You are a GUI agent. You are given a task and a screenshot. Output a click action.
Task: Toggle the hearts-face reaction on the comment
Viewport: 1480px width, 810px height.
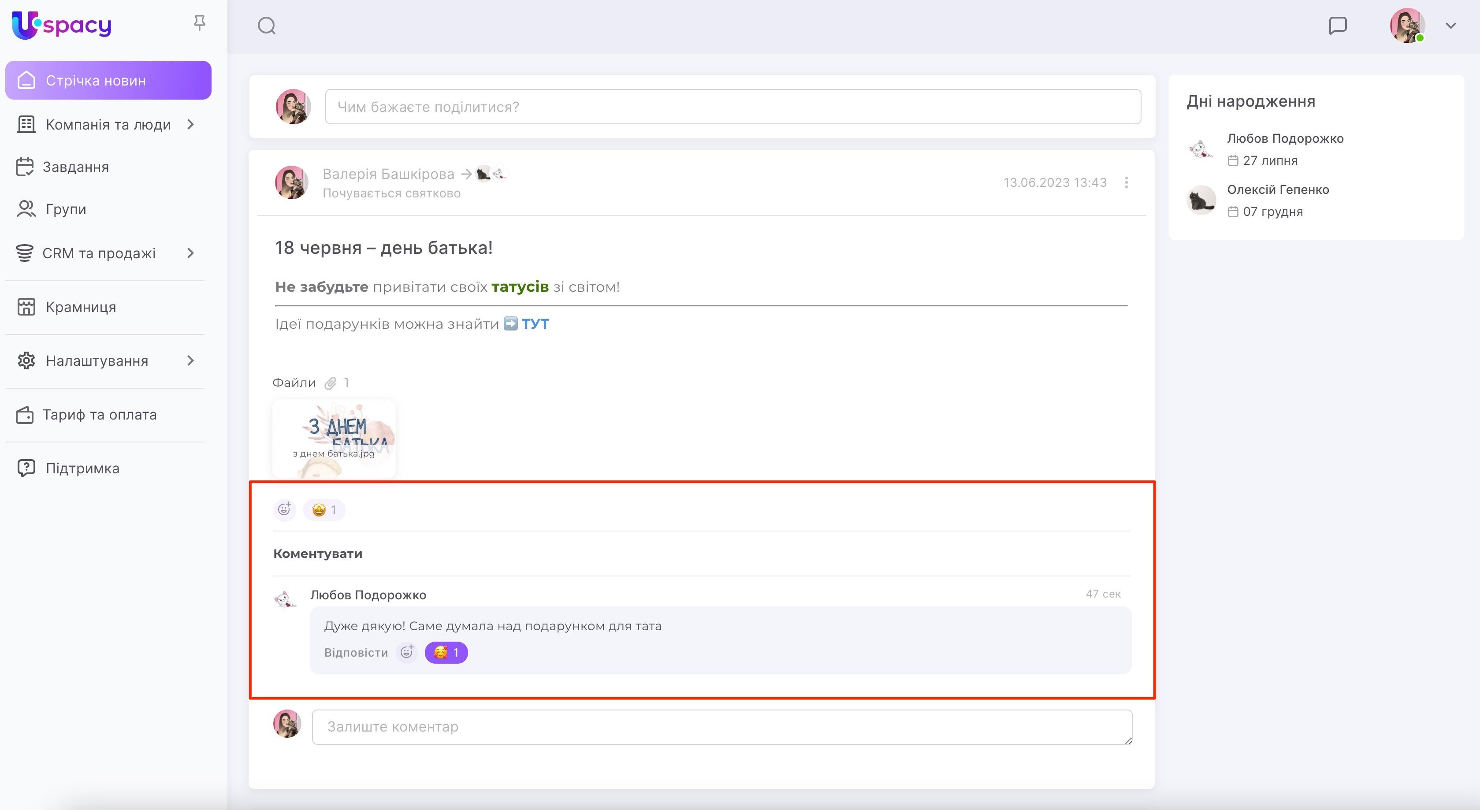pyautogui.click(x=446, y=653)
